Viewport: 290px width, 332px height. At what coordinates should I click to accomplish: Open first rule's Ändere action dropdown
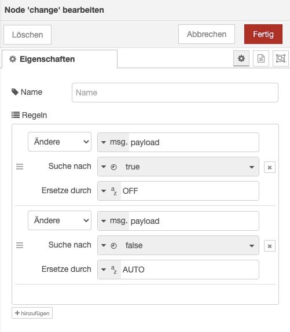(x=60, y=142)
